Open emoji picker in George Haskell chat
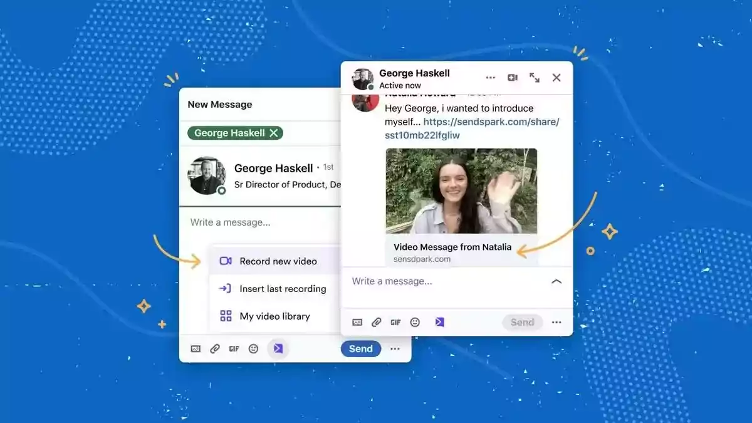The image size is (752, 423). pyautogui.click(x=415, y=322)
